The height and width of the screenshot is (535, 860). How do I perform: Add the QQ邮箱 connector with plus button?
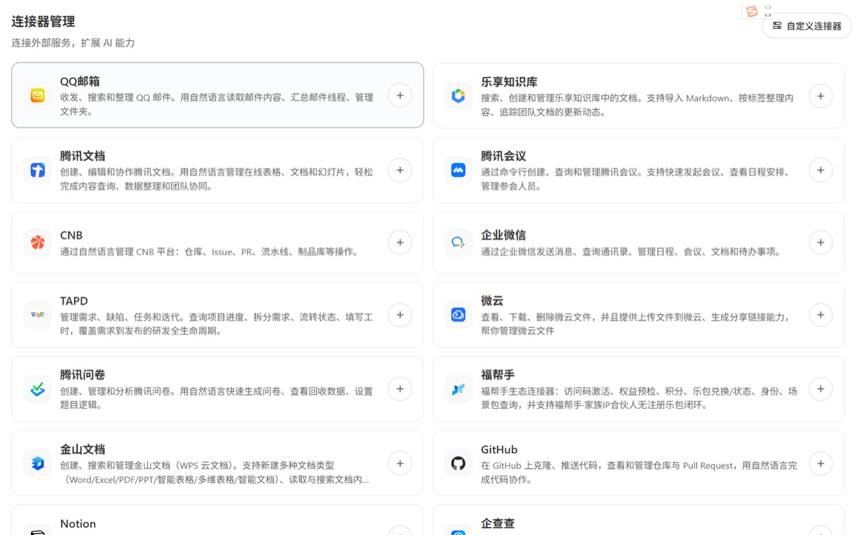click(400, 96)
